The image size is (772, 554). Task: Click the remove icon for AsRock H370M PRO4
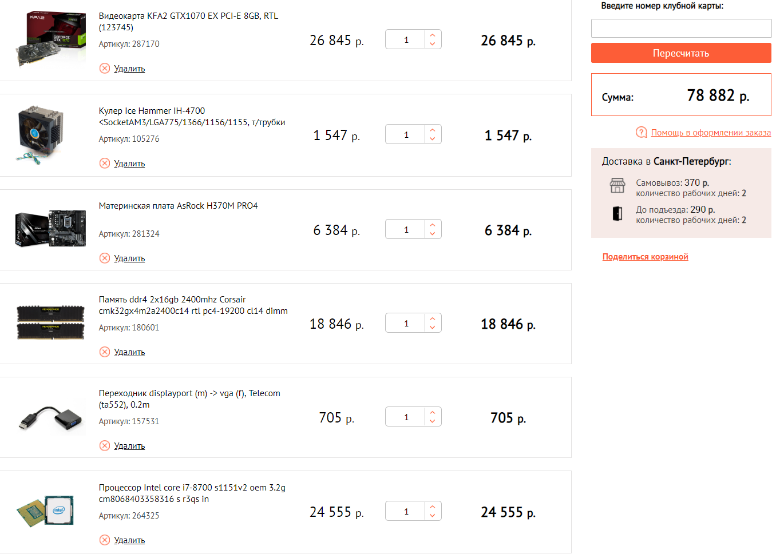pyautogui.click(x=105, y=258)
